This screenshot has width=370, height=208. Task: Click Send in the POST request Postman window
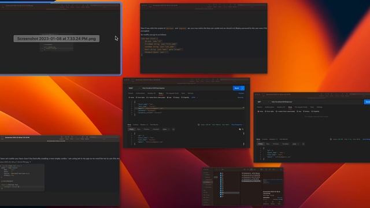pyautogui.click(x=236, y=88)
